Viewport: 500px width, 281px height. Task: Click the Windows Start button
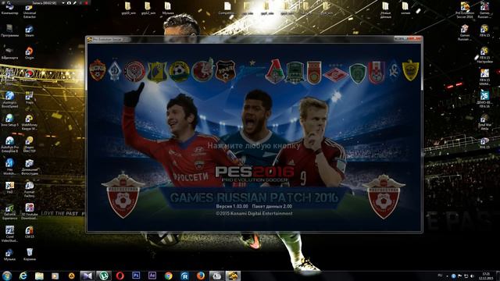7,276
